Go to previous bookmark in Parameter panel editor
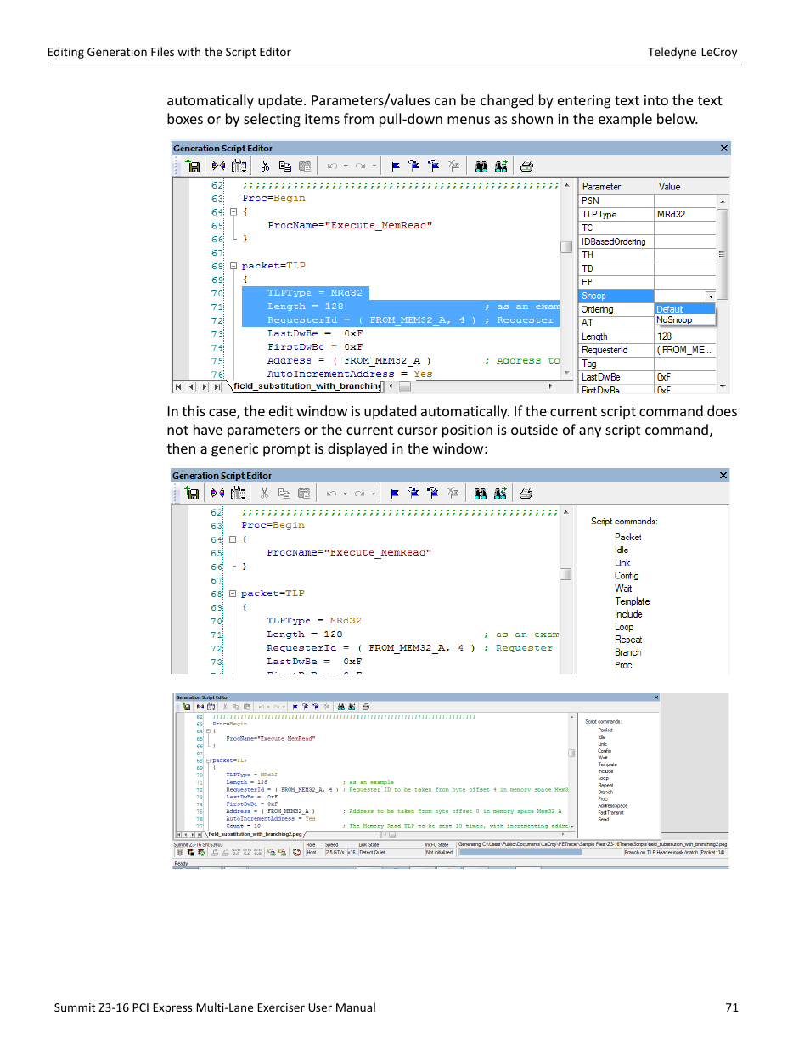810x1049 pixels. 434,166
